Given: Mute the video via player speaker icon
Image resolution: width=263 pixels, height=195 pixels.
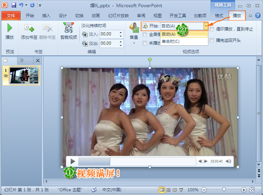Looking at the screenshot, I should [x=228, y=161].
